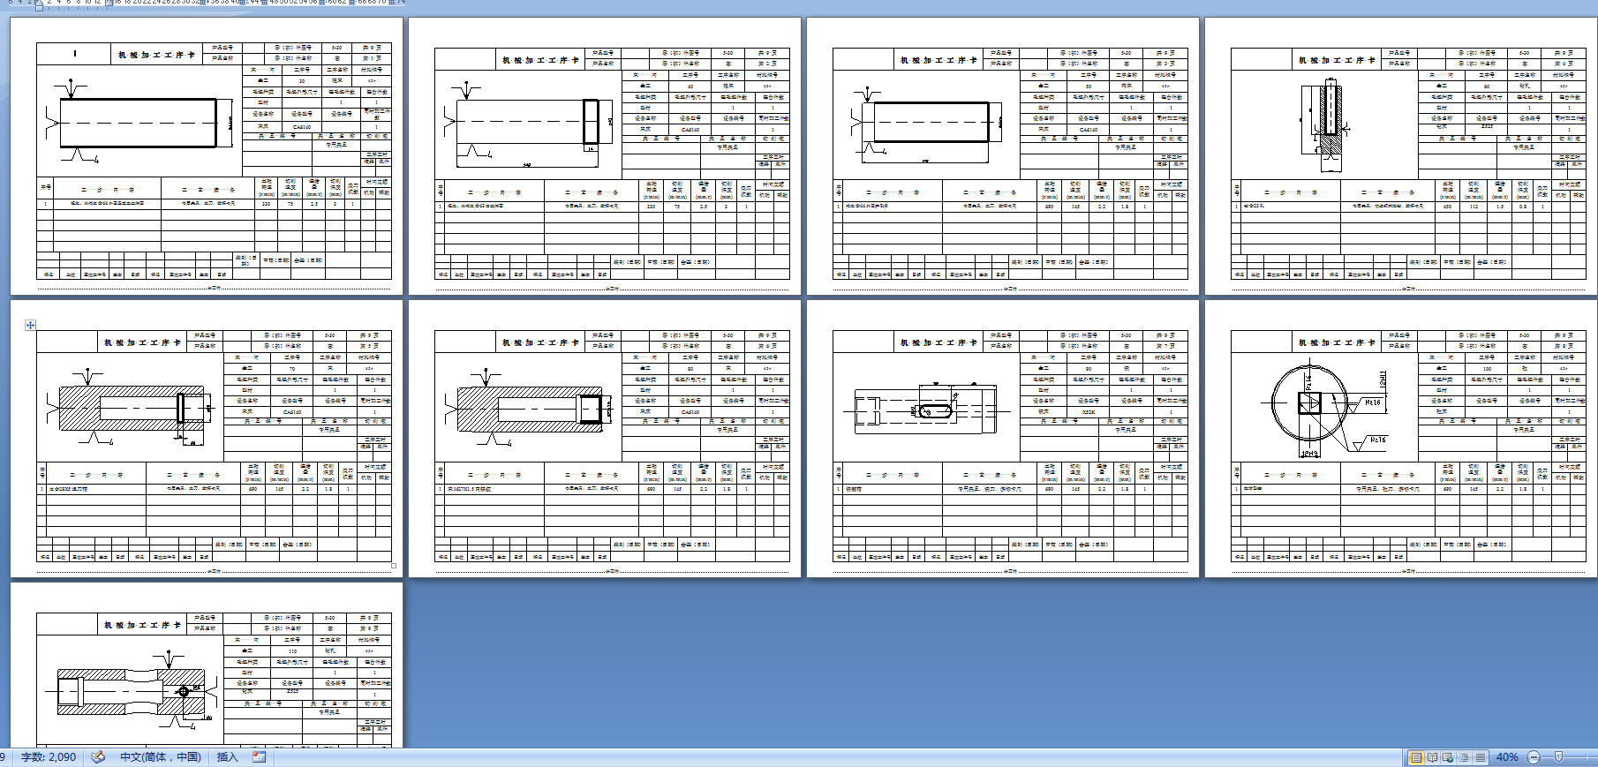Open zoom dialog via 40% label
This screenshot has height=767, width=1598.
(1507, 757)
